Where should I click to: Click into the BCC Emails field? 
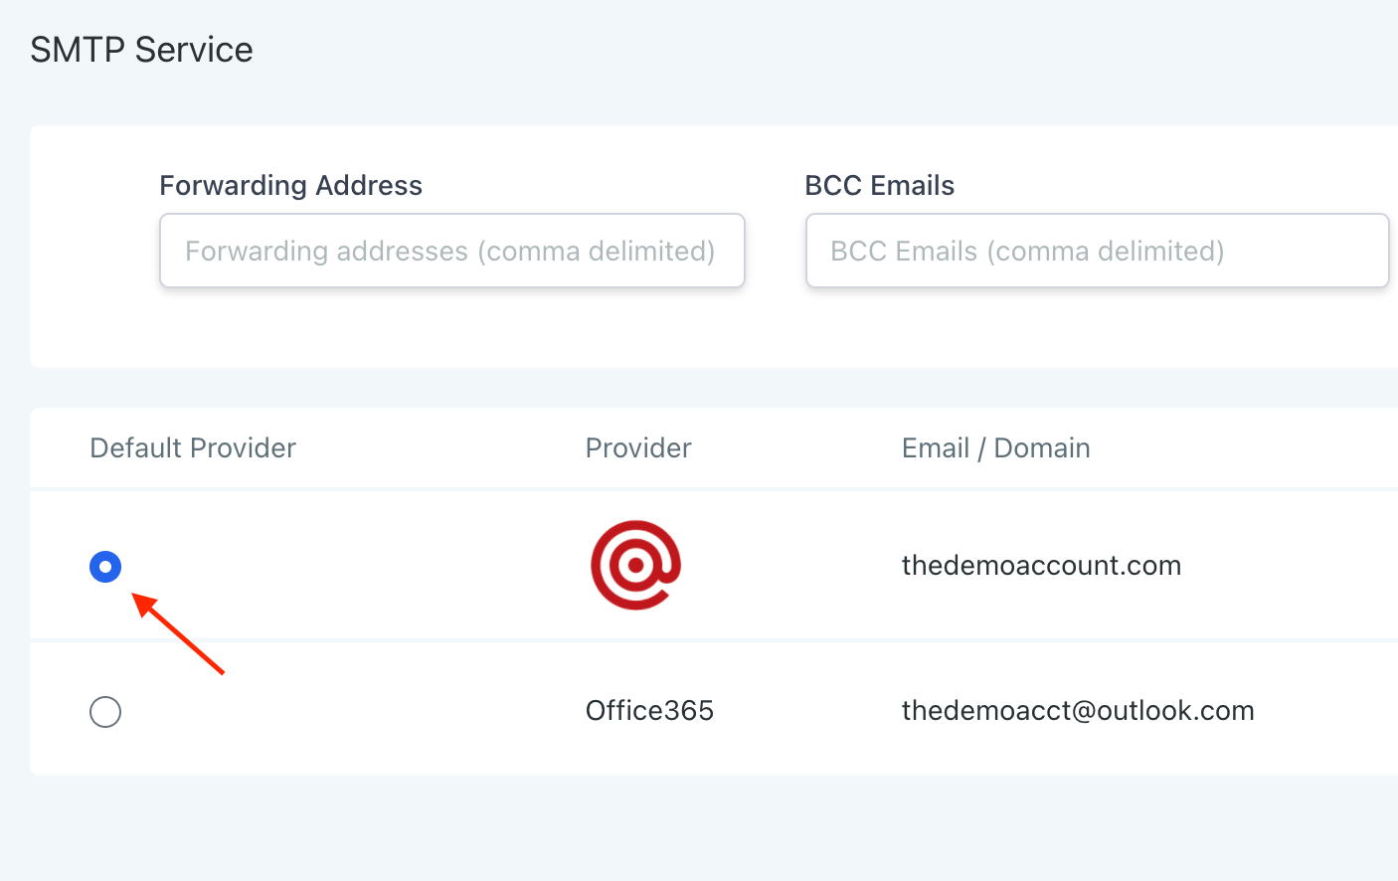pos(1097,251)
